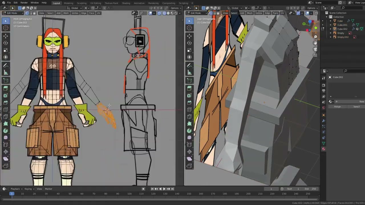This screenshot has height=205, width=365.
Task: Select the Cursor tool in the left viewport toolbar
Action: 6,28
